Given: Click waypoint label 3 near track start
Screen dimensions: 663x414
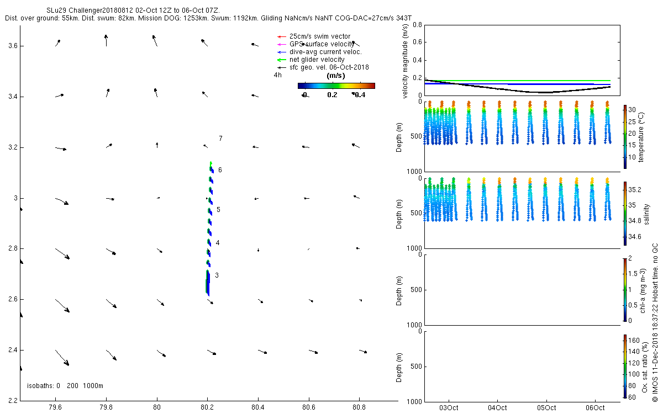Looking at the screenshot, I should point(217,275).
